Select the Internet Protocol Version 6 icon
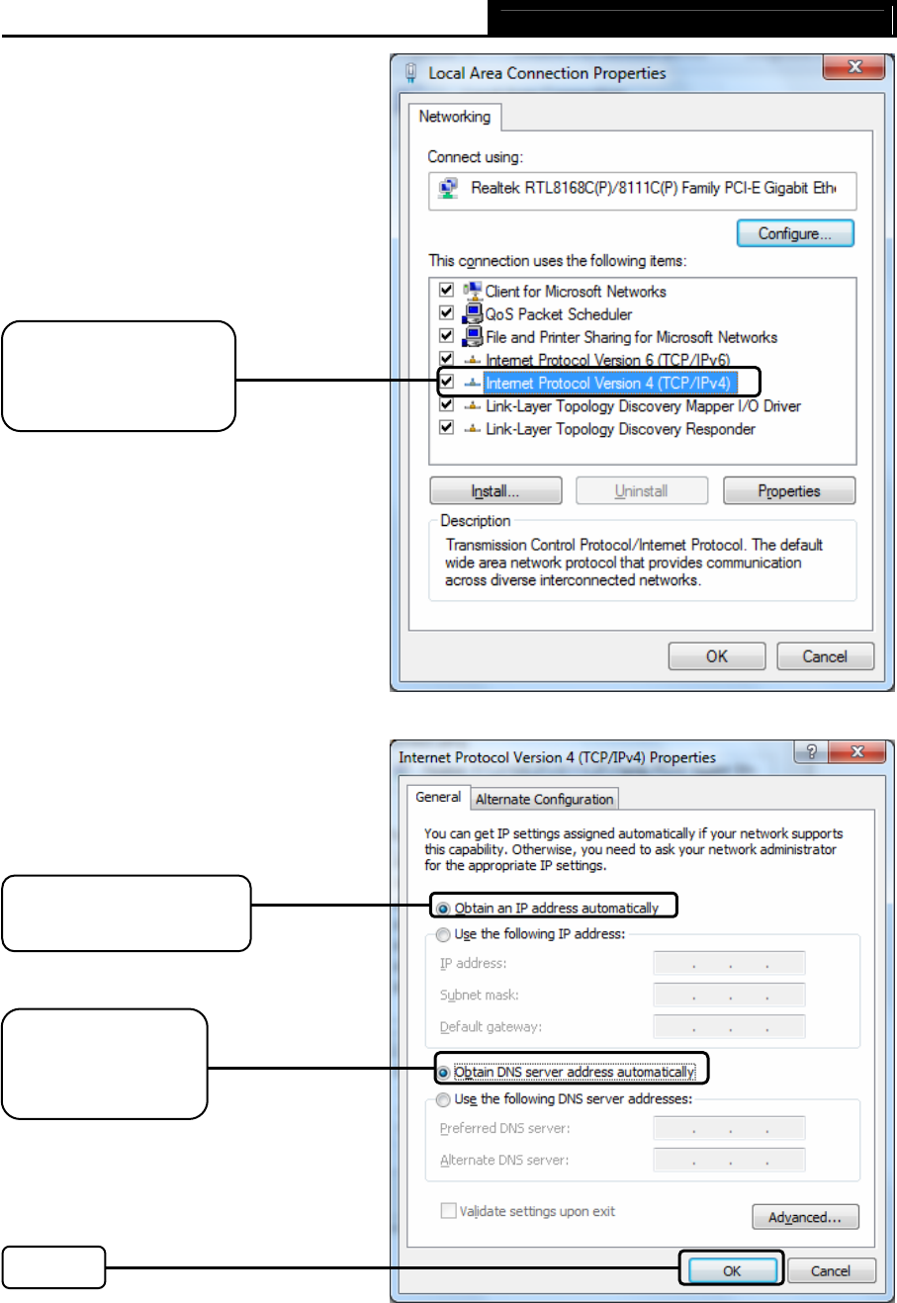 coord(473,360)
